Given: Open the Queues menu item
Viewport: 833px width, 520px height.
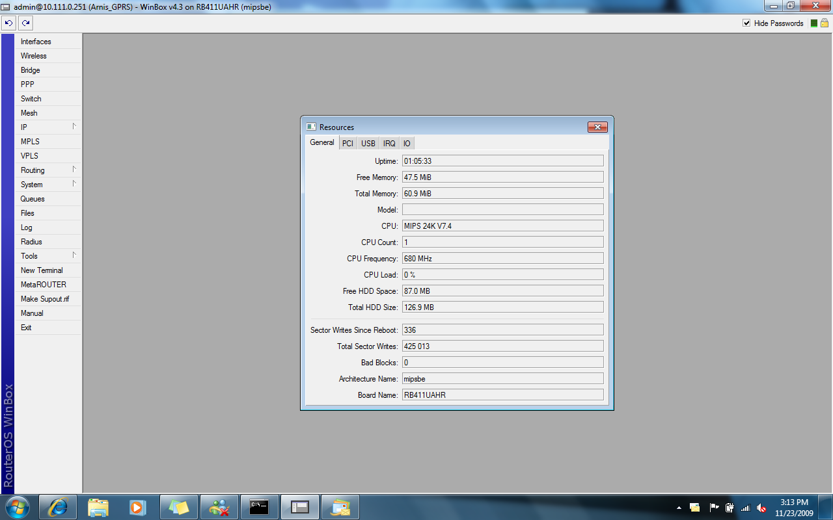Looking at the screenshot, I should (x=48, y=199).
